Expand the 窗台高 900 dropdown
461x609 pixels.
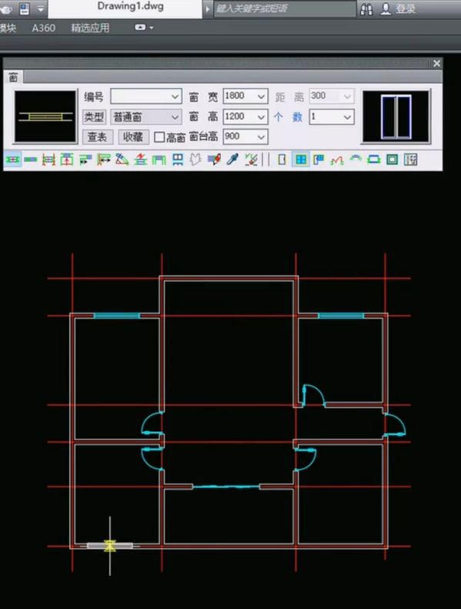pyautogui.click(x=261, y=137)
